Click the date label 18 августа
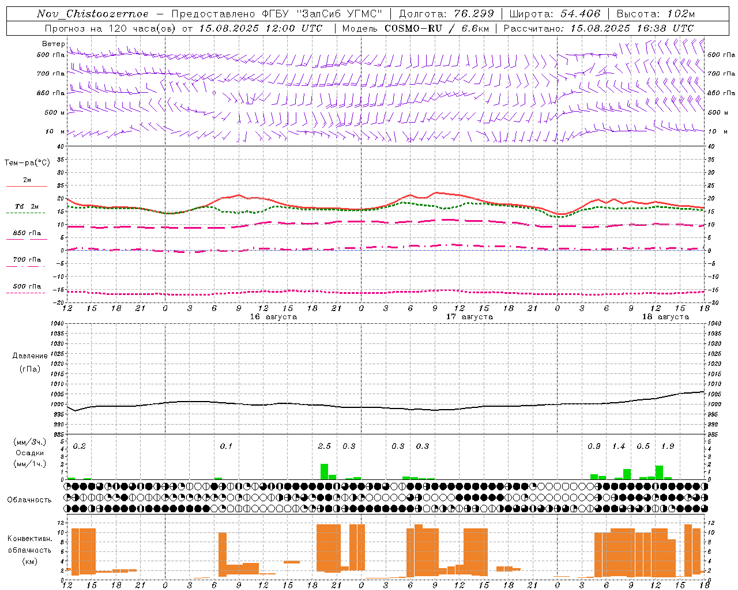Viewport: 738px width, 590px height. (x=665, y=317)
